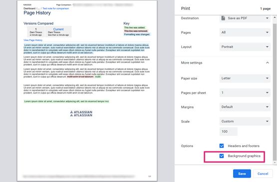Click the '1 page' count label
This screenshot has width=277, height=182.
[266, 8]
